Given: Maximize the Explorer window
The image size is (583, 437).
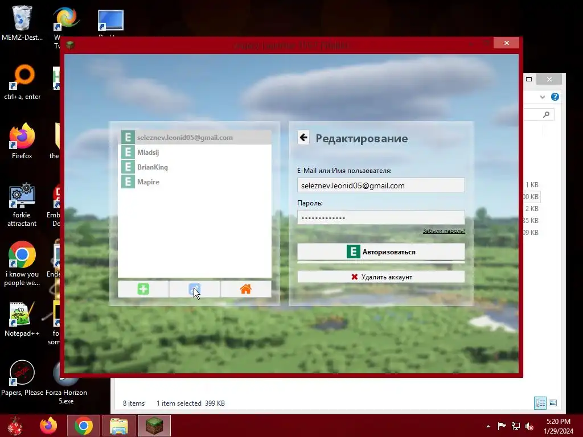Looking at the screenshot, I should pos(529,79).
